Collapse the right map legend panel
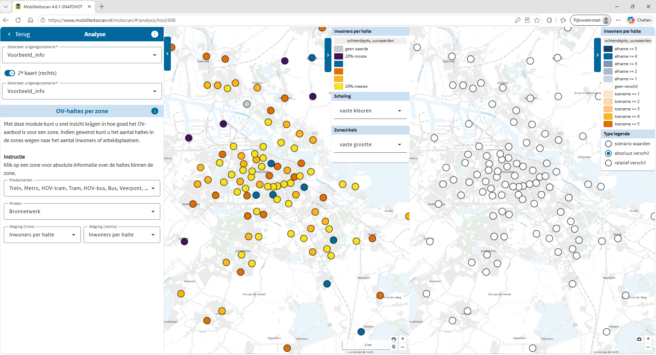The height and width of the screenshot is (355, 656). point(597,55)
